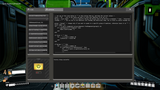The height and width of the screenshot is (90, 160).
Task: Open the envelope inbox shortcut icon
Action: pos(146,85)
